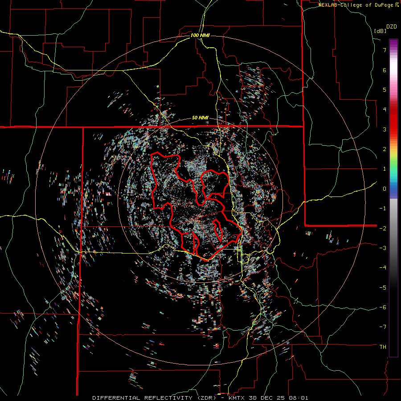The image size is (401, 401).
Task: Click the Differential Reflectivity KMTX caption
Action: (x=200, y=398)
